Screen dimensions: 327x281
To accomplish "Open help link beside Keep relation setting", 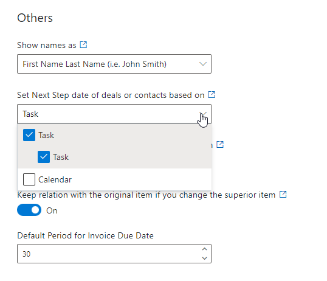I will [x=283, y=195].
